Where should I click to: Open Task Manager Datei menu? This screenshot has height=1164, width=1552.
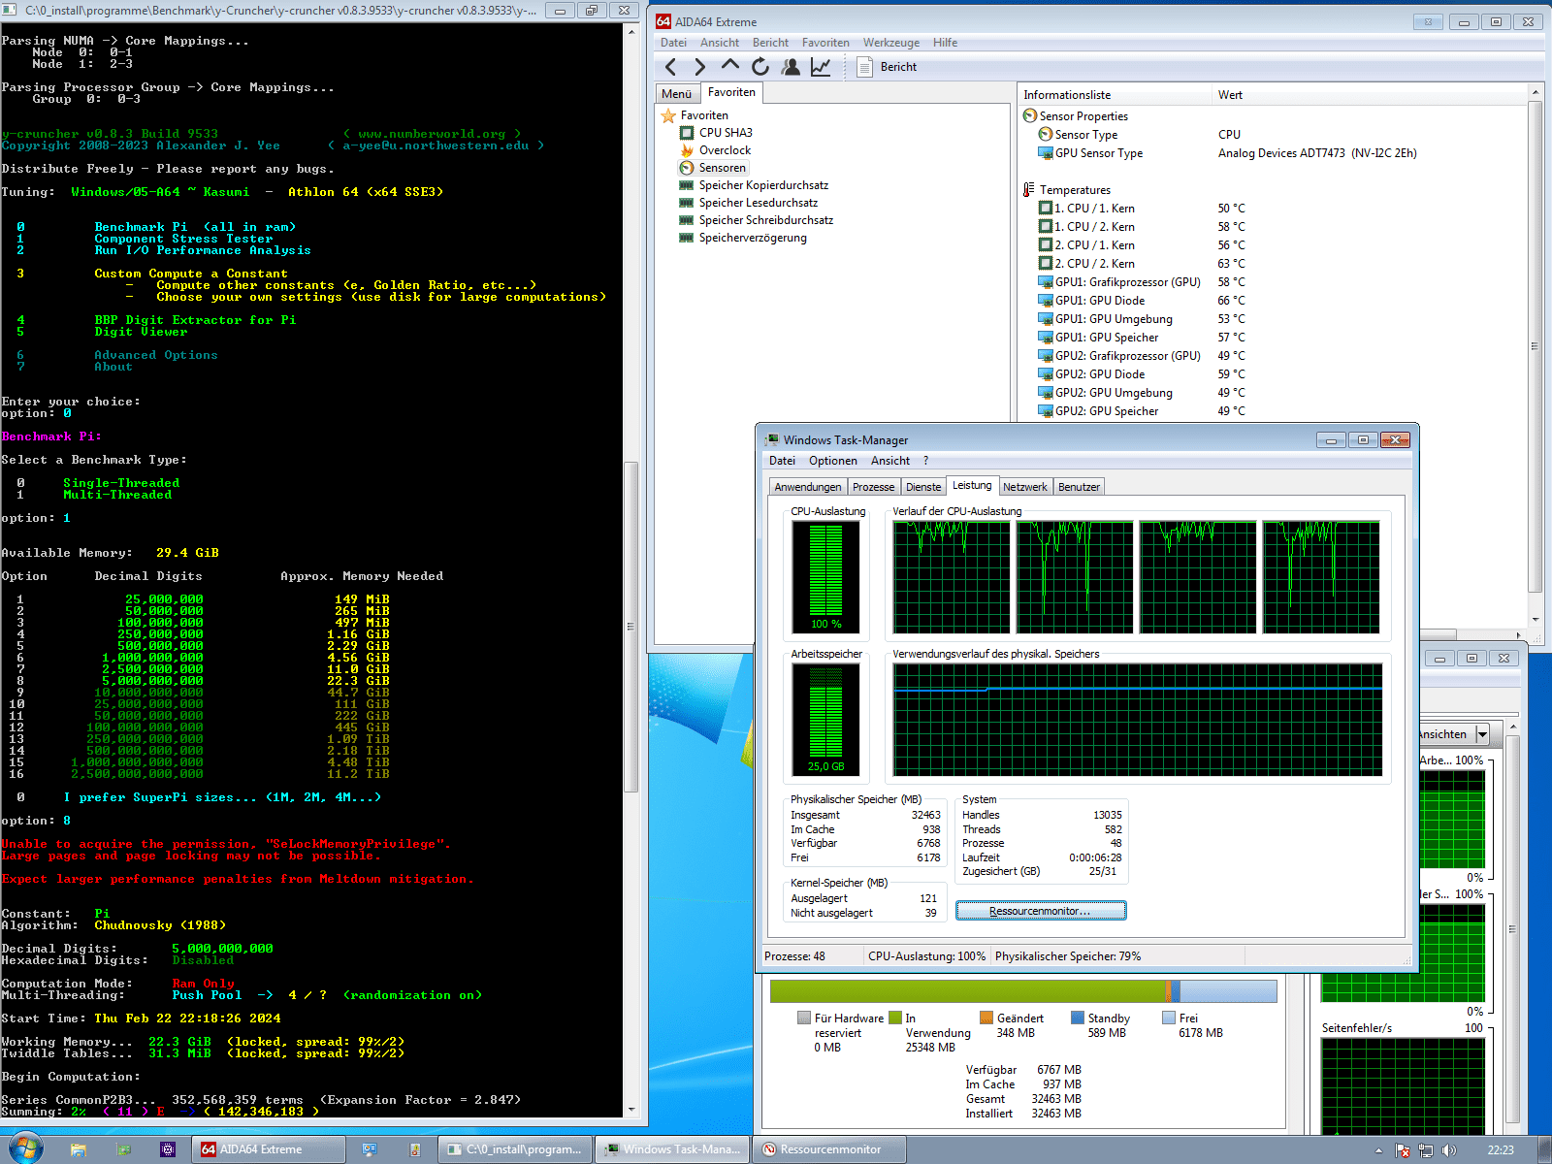pos(782,461)
